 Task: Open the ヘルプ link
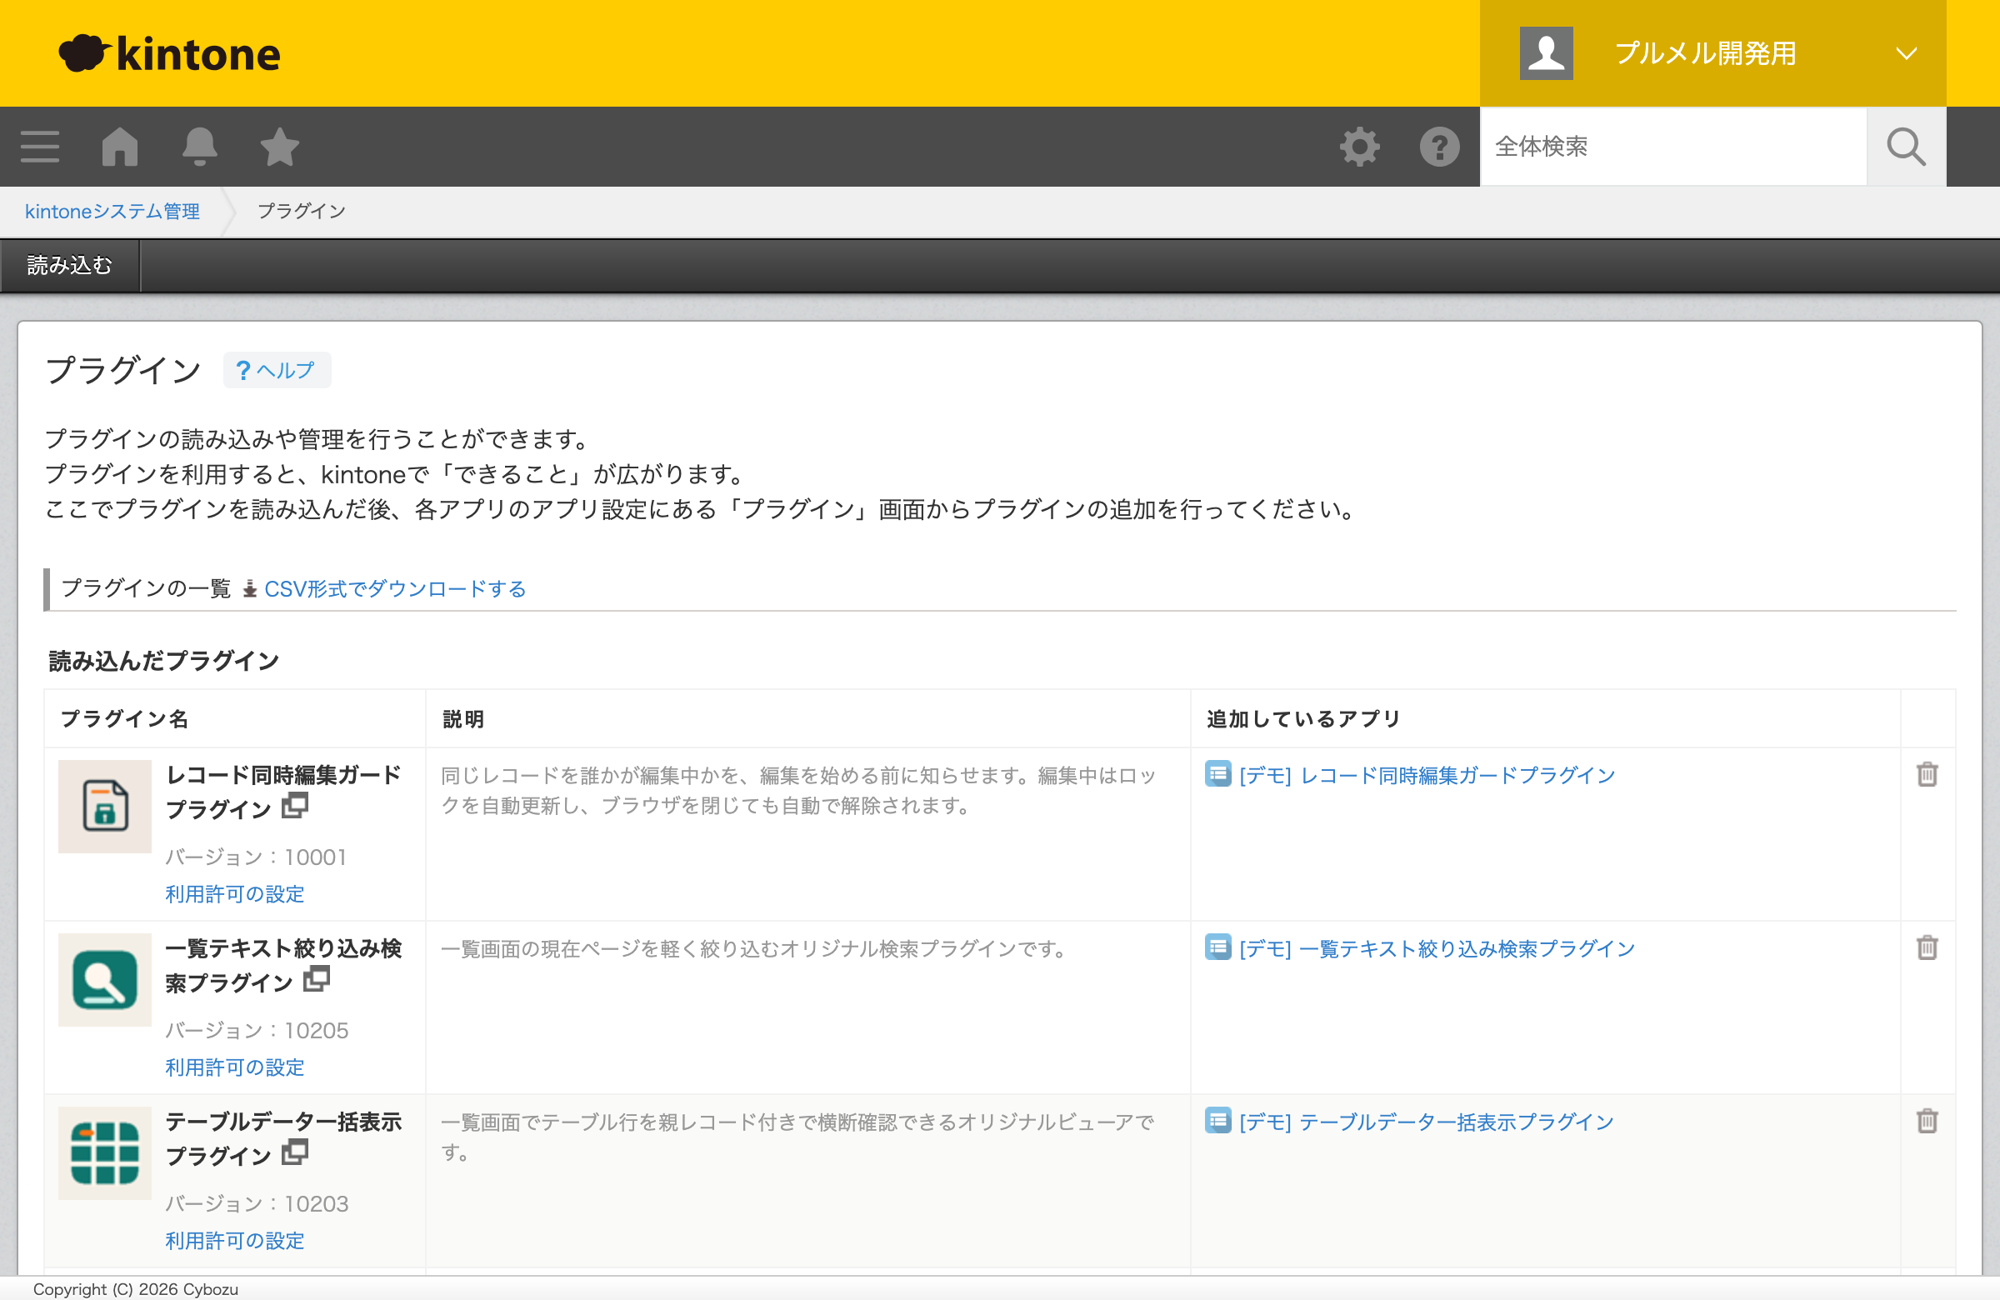pyautogui.click(x=277, y=371)
